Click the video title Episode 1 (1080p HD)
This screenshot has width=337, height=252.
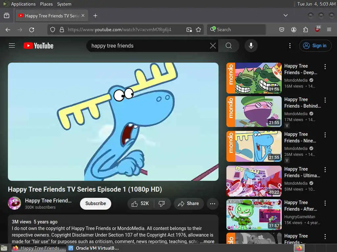click(85, 189)
